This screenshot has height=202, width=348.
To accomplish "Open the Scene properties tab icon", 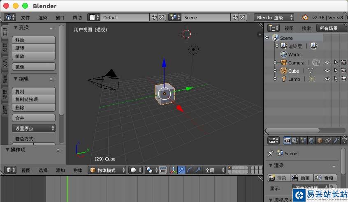I will [303, 140].
